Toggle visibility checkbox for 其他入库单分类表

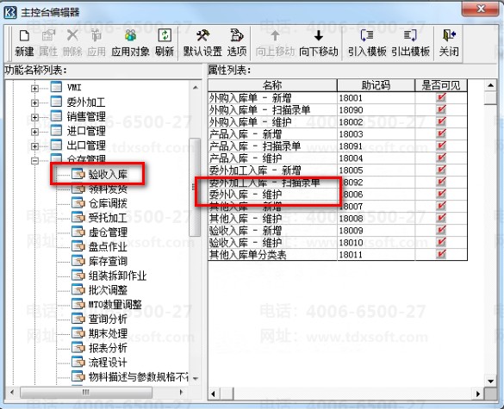pyautogui.click(x=441, y=254)
